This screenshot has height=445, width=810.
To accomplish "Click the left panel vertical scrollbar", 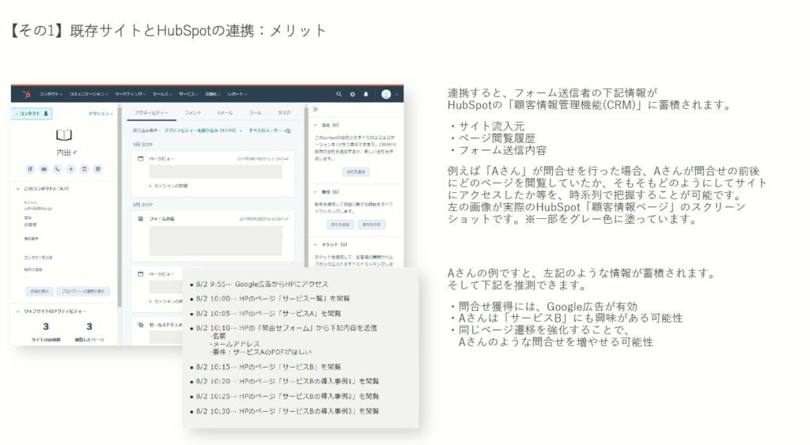I will click(x=120, y=206).
